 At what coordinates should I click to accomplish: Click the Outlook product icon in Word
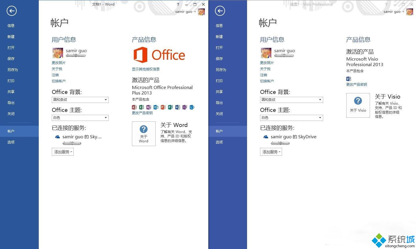click(x=156, y=107)
